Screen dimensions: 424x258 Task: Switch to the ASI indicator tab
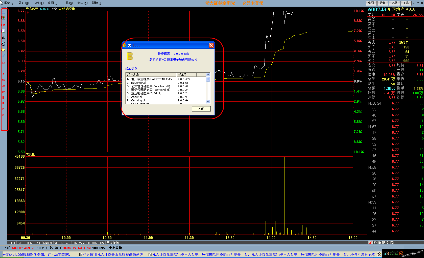[68, 243]
